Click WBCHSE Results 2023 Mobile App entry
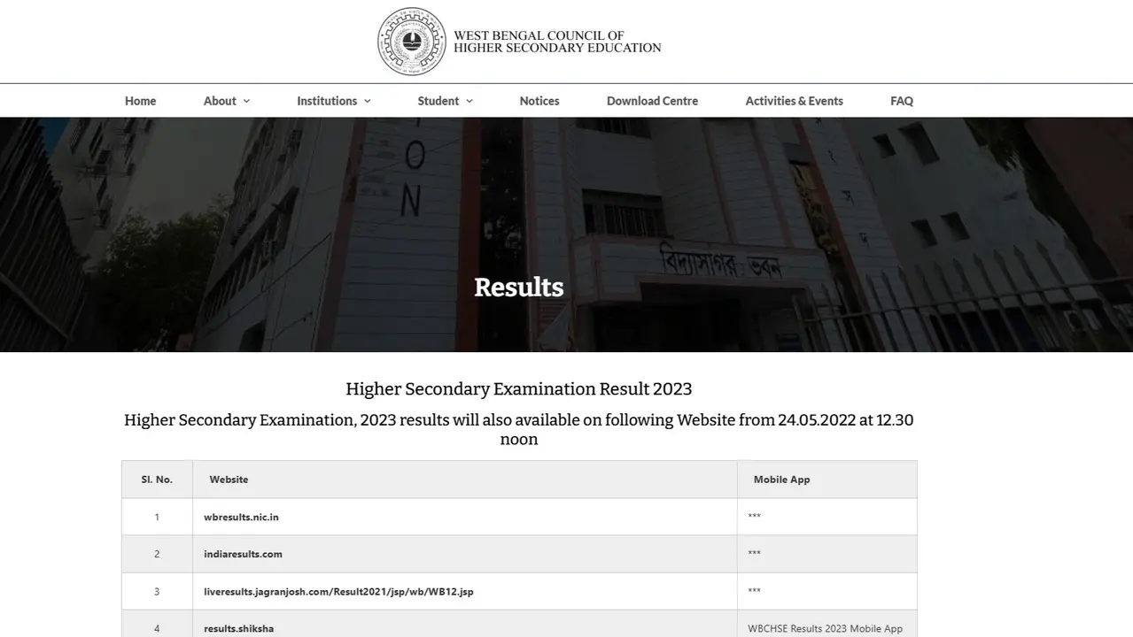The width and height of the screenshot is (1133, 637). click(x=826, y=627)
